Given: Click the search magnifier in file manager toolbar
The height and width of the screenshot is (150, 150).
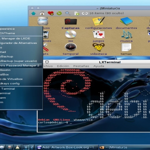Looking at the screenshot, I should pos(67,13).
